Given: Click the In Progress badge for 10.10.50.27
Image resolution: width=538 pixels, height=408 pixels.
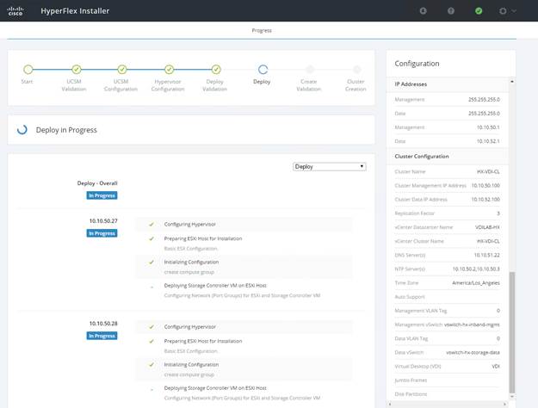Looking at the screenshot, I should pyautogui.click(x=102, y=233).
